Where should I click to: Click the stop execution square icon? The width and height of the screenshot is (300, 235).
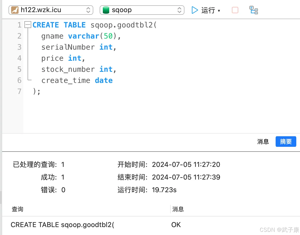point(235,10)
